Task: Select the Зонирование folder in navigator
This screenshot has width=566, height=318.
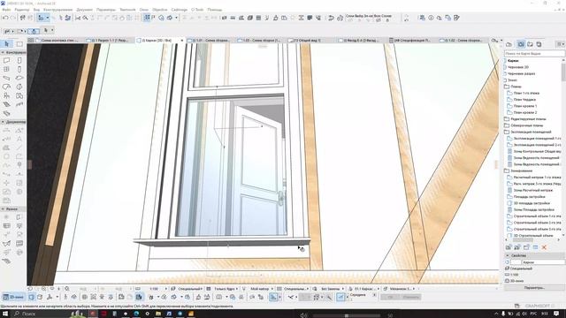Action: (521, 170)
